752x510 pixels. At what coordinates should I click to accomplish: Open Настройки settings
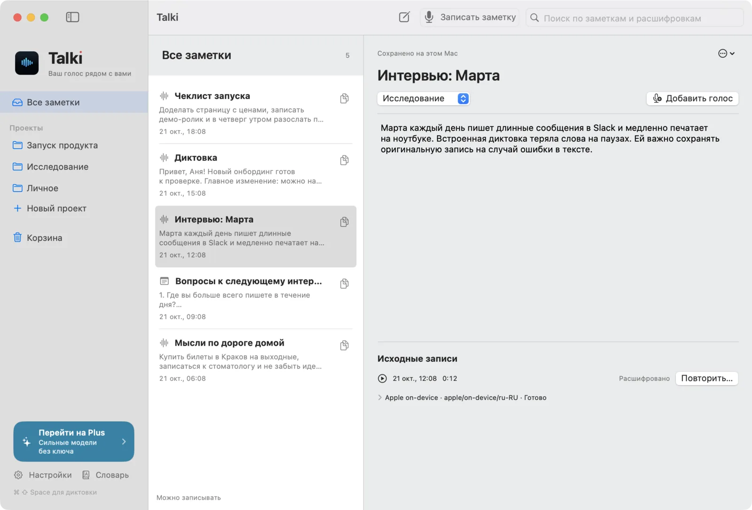point(43,475)
